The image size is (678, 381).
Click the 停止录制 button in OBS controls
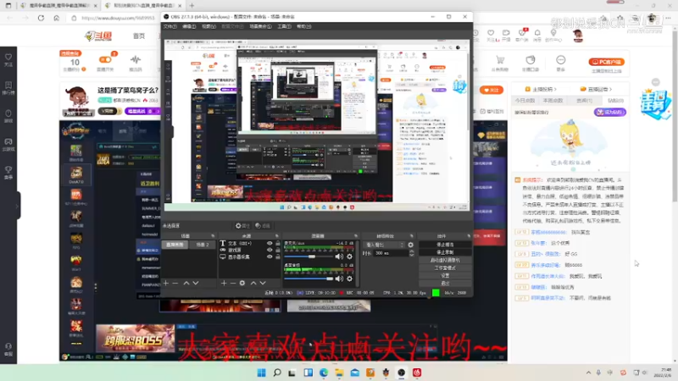coord(445,252)
